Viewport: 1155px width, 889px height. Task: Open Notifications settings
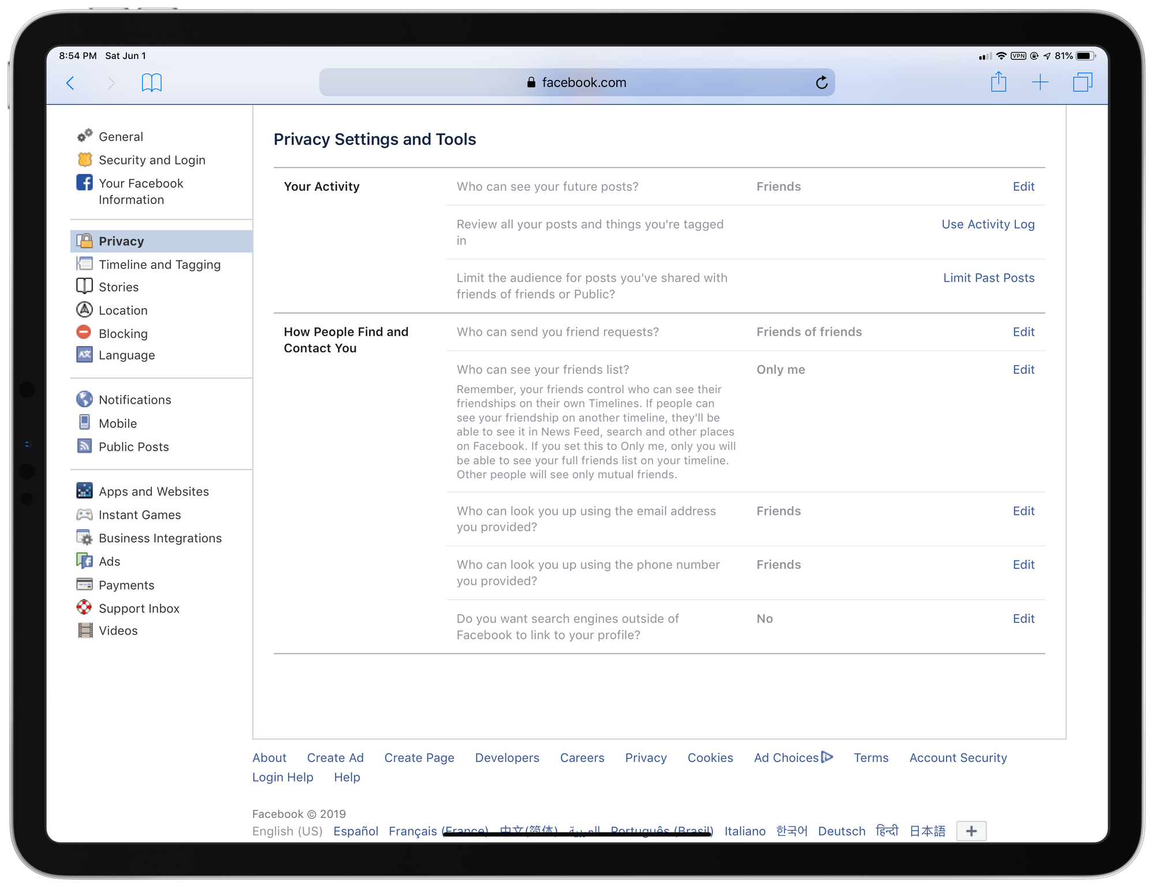(x=135, y=400)
